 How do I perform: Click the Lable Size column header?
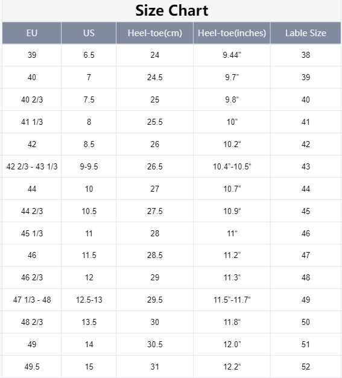tap(306, 33)
